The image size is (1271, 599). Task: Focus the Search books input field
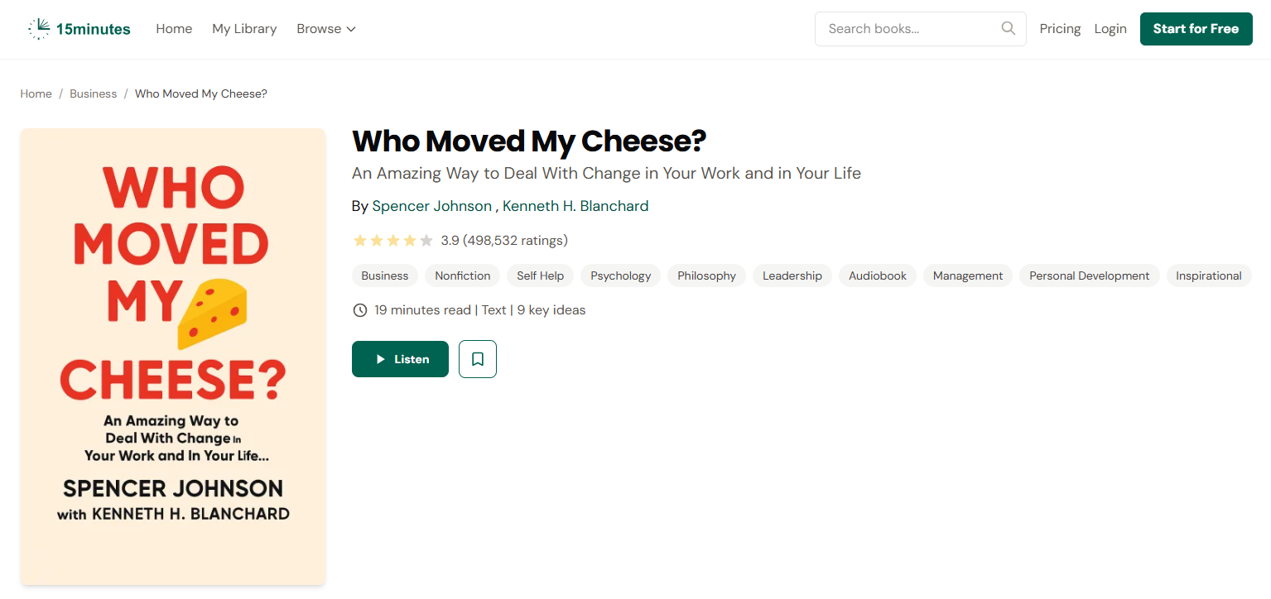(920, 29)
